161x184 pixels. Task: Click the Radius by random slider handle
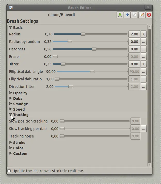[x=70, y=42]
